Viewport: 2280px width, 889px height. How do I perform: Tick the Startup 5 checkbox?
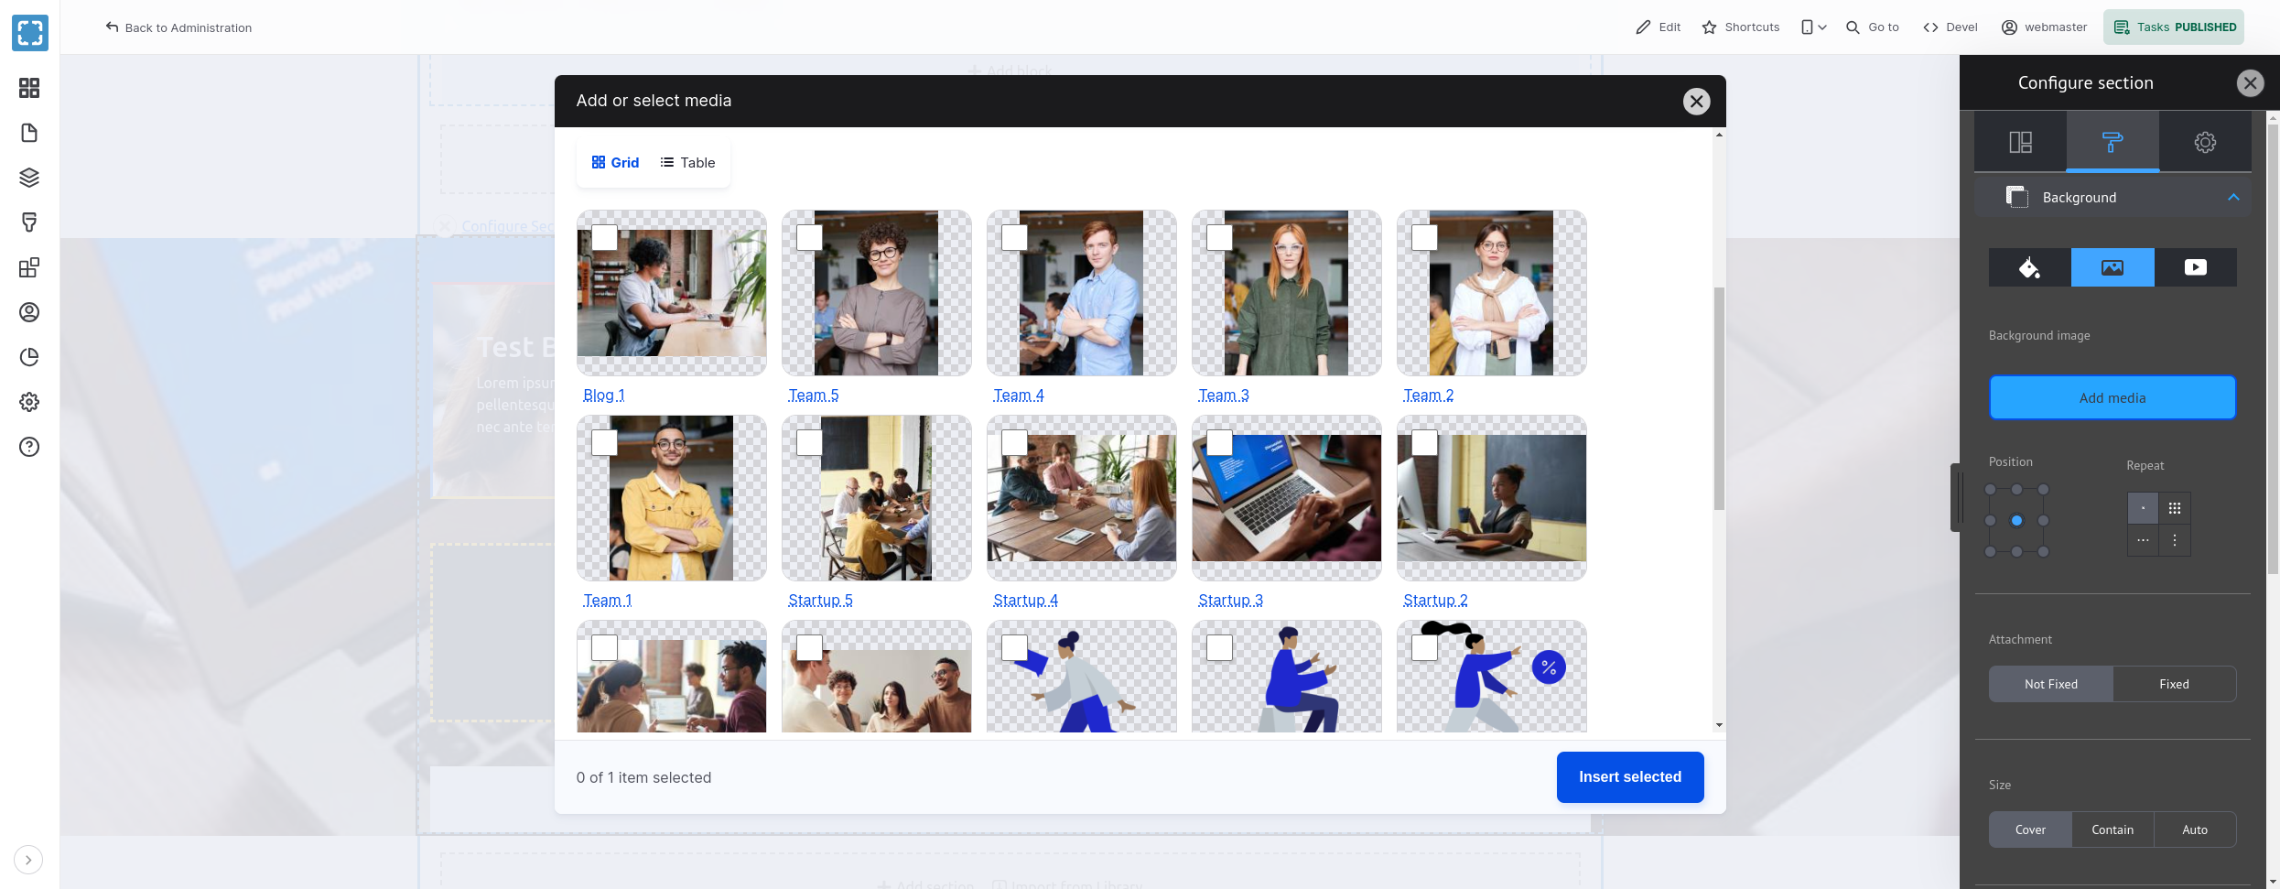[809, 443]
